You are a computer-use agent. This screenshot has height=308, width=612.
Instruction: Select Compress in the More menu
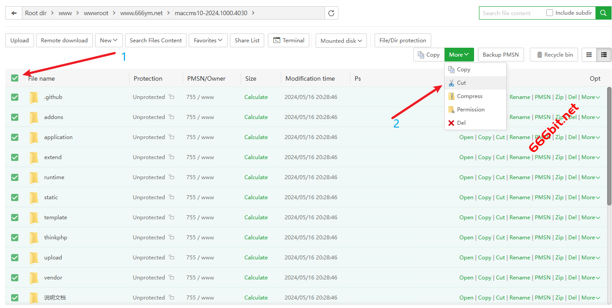point(469,96)
